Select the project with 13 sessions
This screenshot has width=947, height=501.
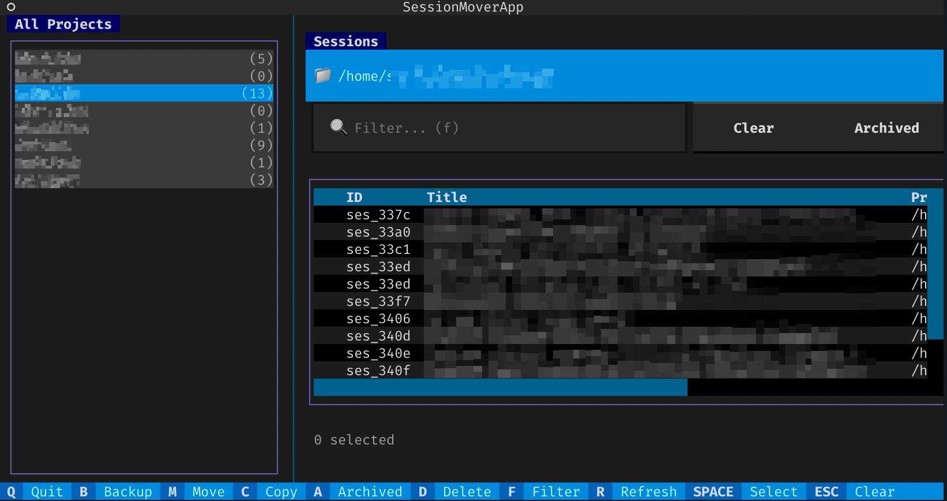[x=144, y=93]
